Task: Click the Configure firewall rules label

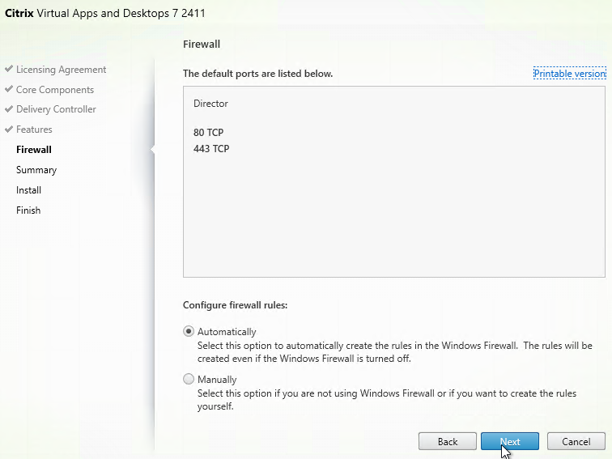Action: tap(235, 305)
